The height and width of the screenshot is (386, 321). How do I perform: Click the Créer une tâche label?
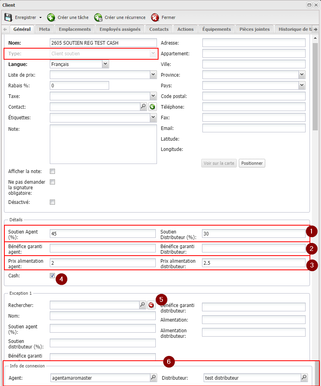(x=73, y=17)
